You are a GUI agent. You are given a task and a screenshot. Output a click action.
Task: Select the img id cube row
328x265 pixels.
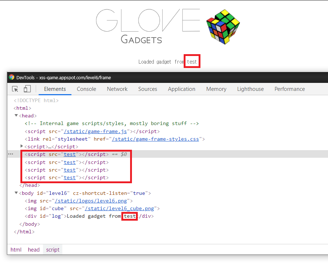pyautogui.click(x=92, y=209)
